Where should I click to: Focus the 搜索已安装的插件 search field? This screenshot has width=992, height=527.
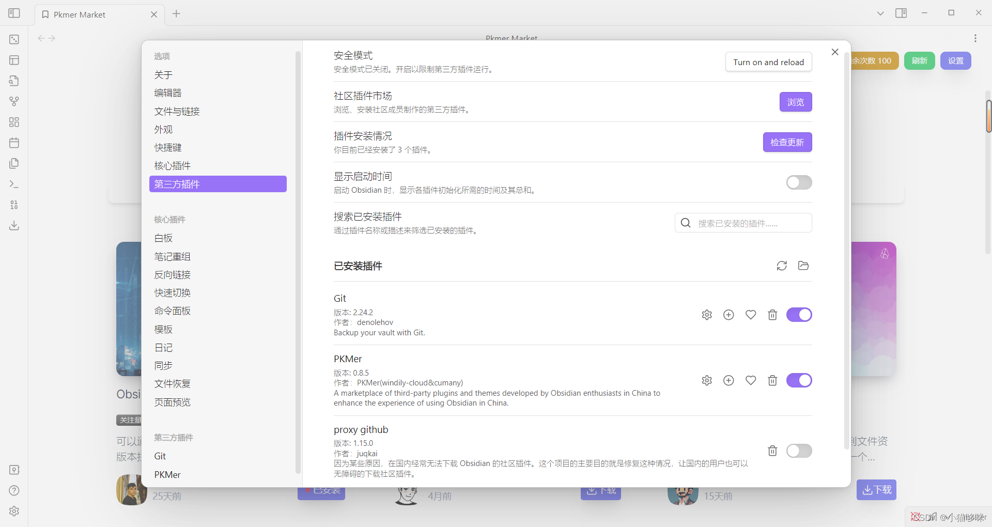[x=743, y=223]
